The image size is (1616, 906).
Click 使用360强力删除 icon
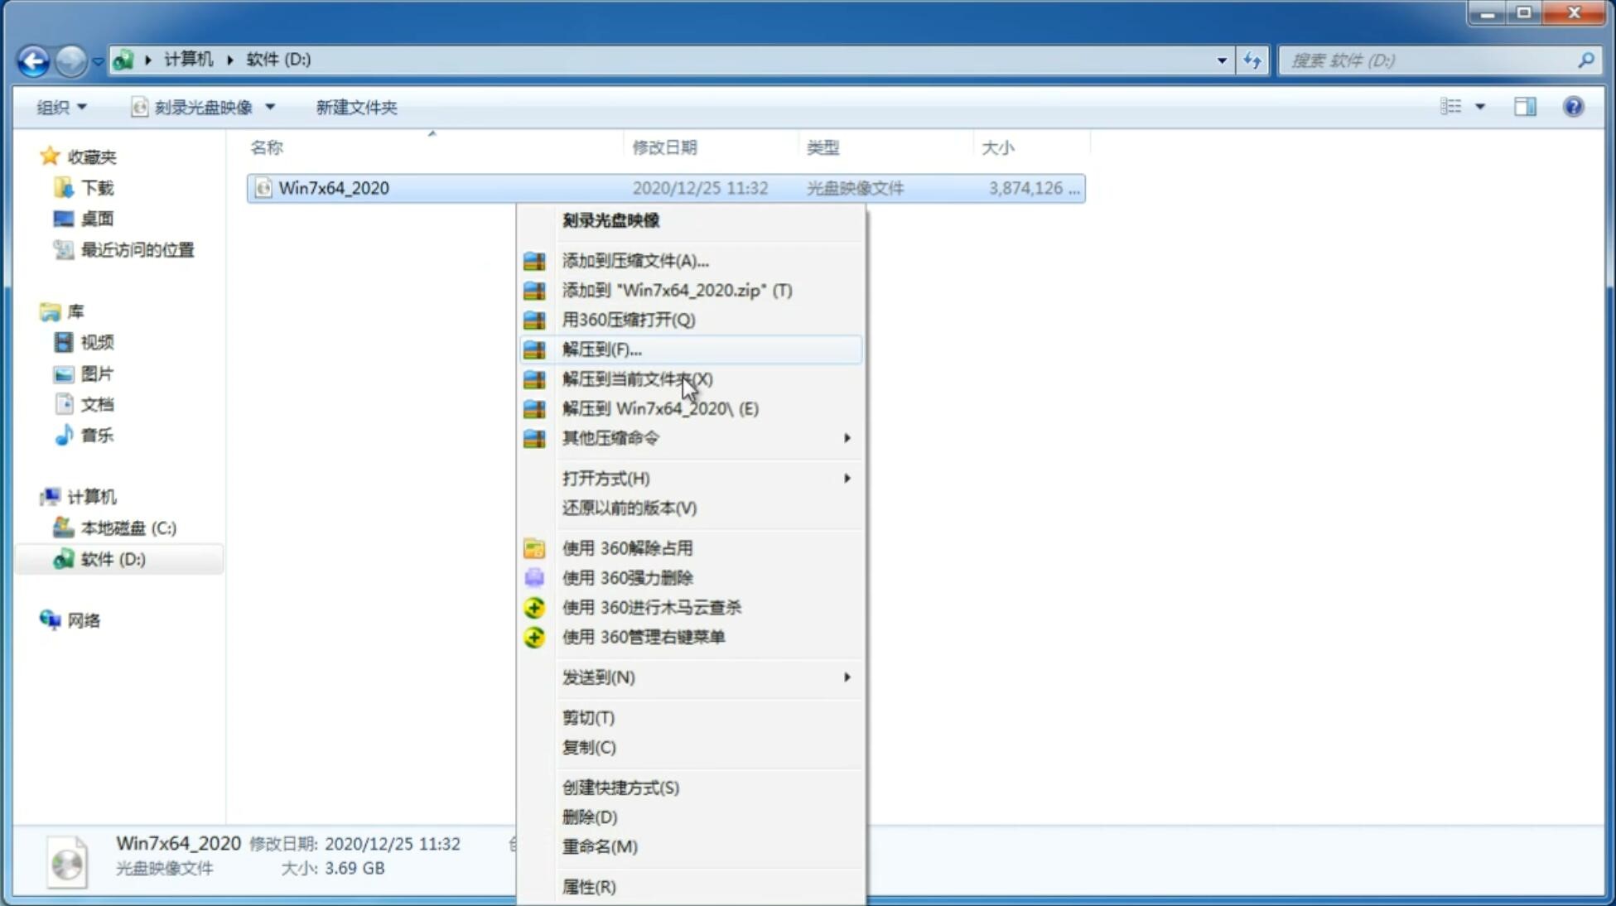(x=534, y=577)
